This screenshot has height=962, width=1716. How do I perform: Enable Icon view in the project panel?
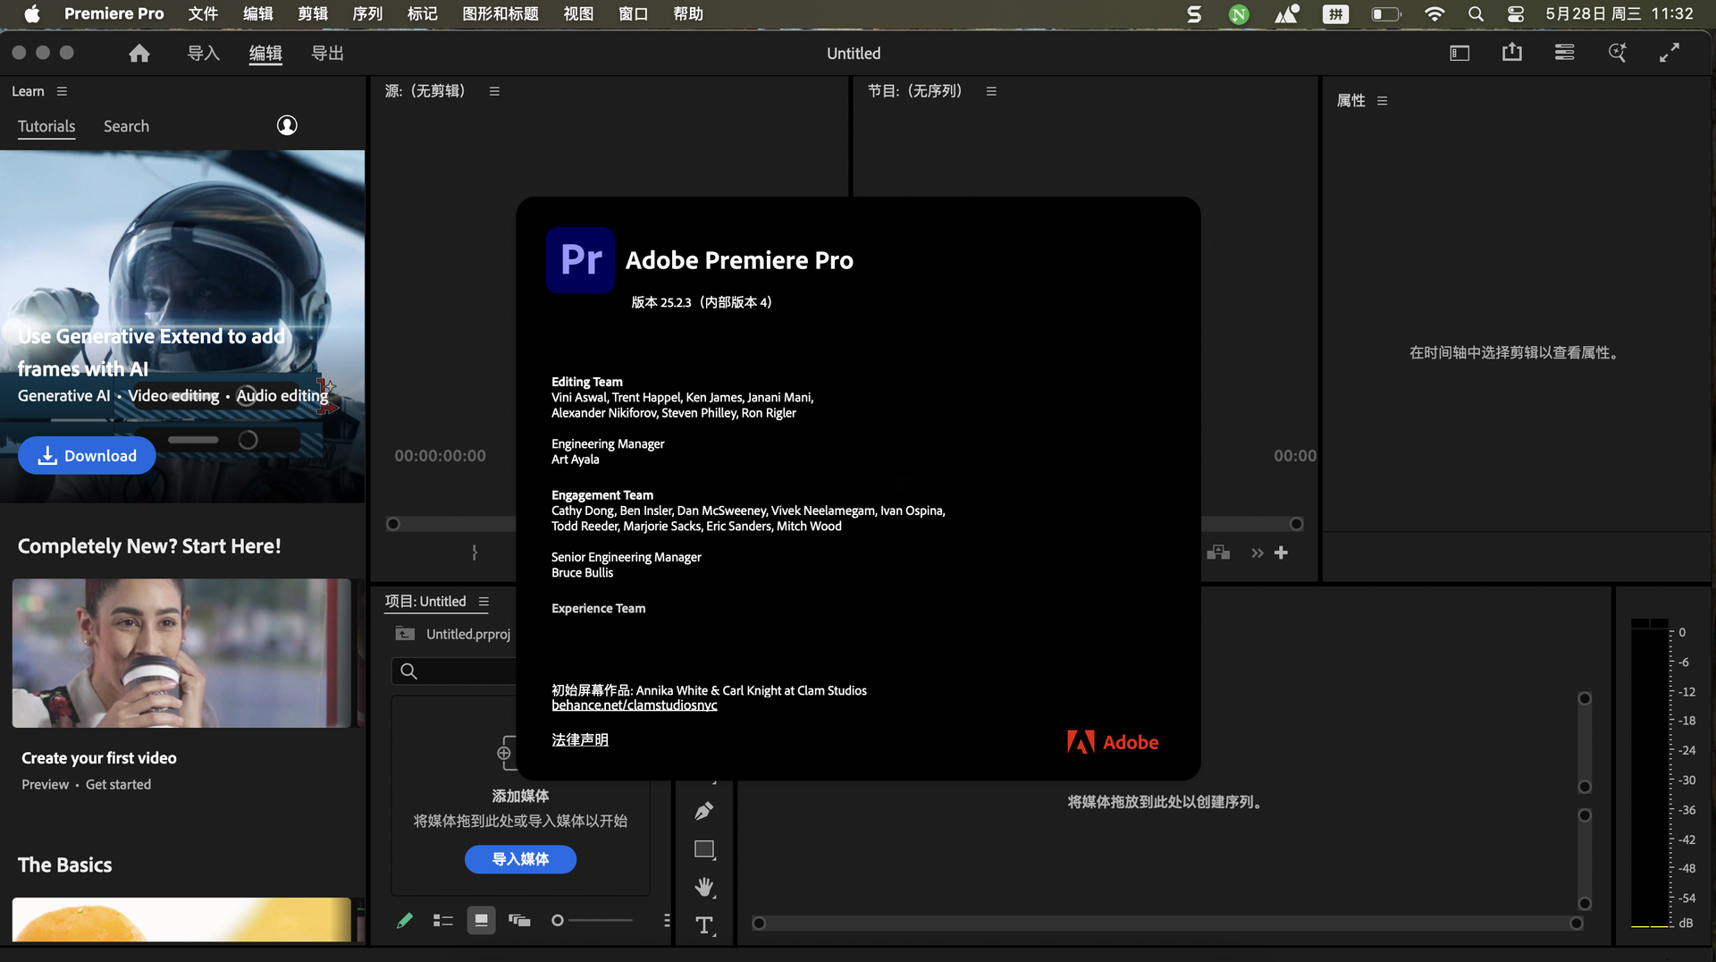481,920
